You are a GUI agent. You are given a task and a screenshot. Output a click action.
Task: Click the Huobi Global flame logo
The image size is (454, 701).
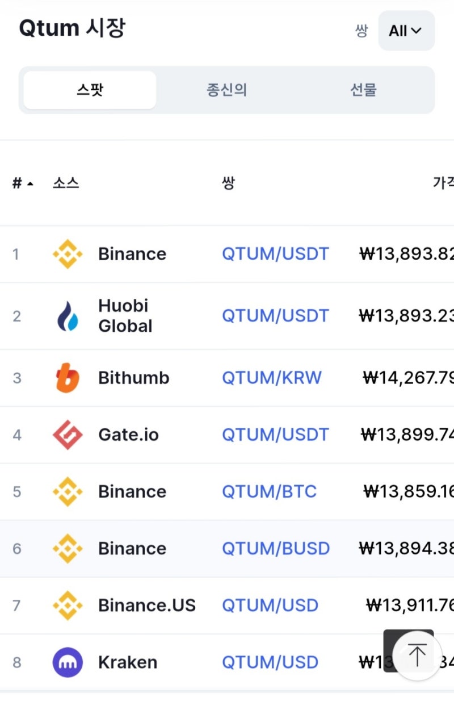click(x=68, y=316)
